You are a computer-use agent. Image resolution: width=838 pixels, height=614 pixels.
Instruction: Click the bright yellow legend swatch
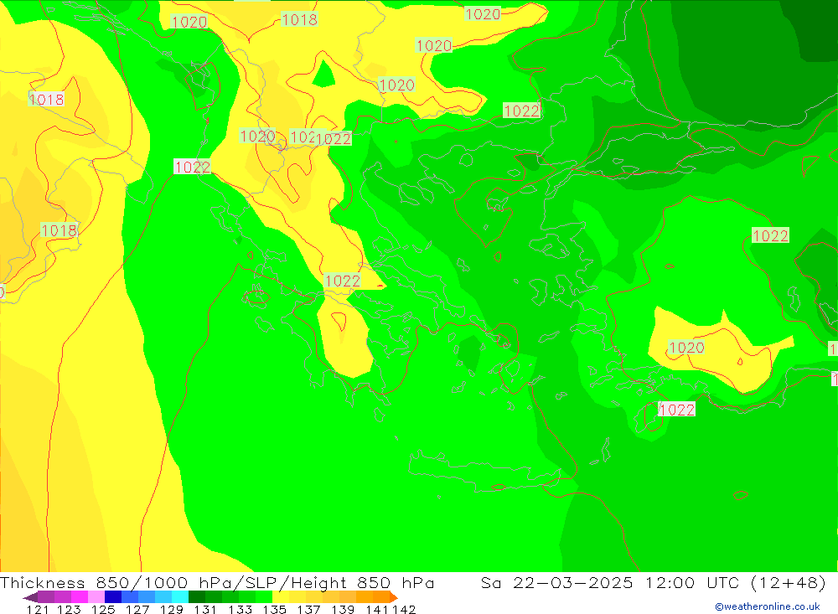281,597
